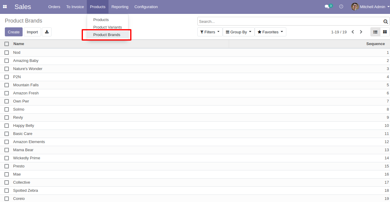
Task: Check the Nature's Wonder row checkbox
Action: coord(7,69)
